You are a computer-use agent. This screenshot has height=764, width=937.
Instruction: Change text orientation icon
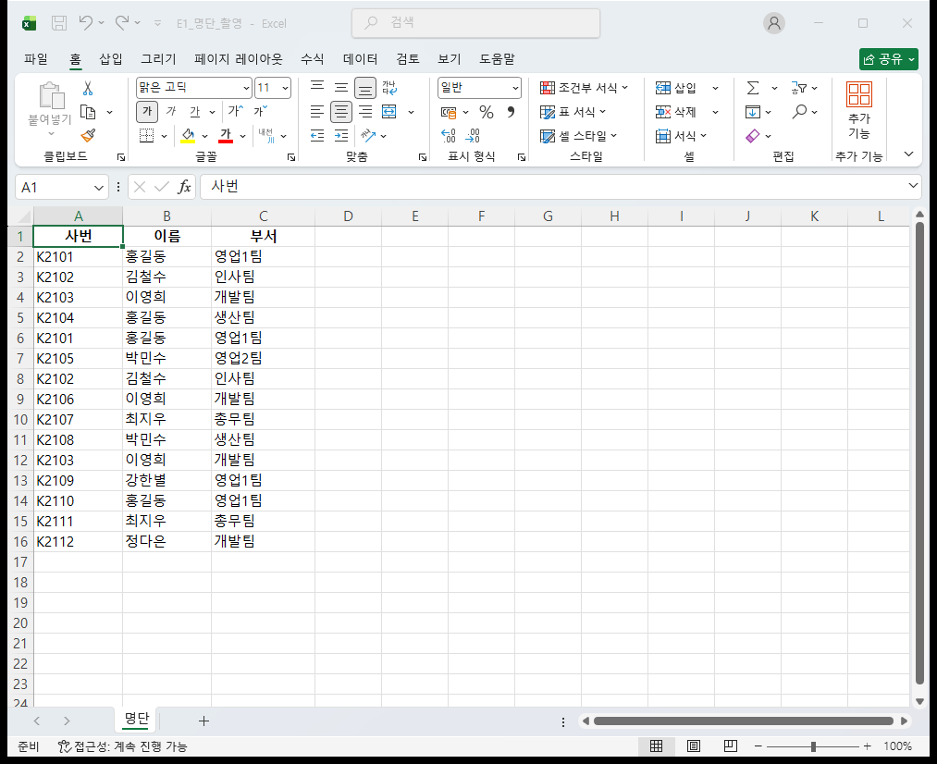(368, 136)
